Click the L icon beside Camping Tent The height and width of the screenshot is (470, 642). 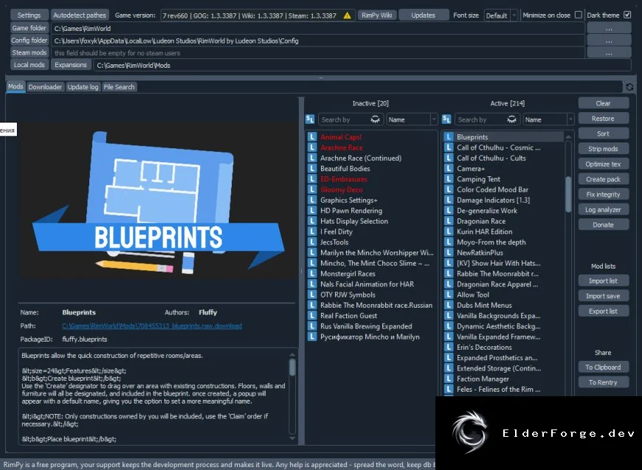(x=449, y=179)
